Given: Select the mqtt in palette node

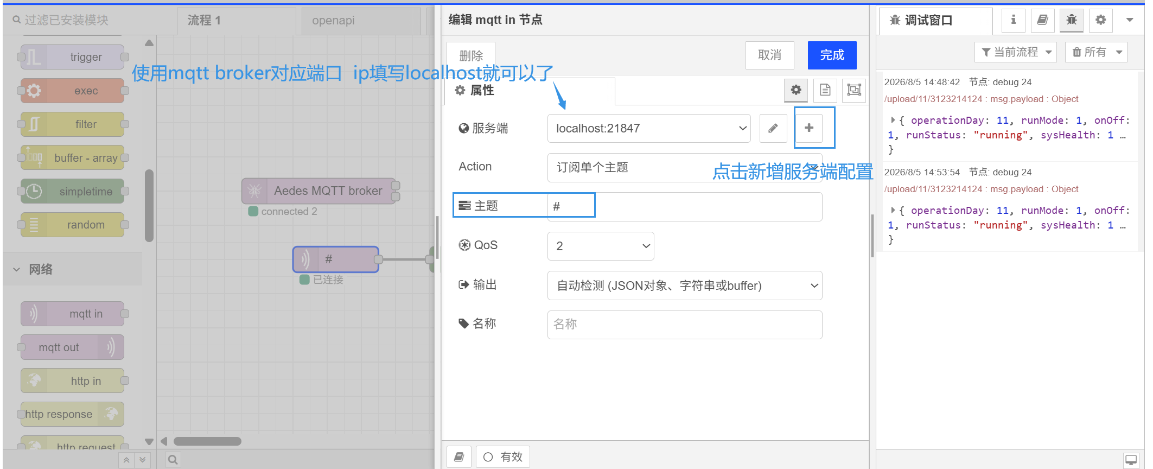Looking at the screenshot, I should point(73,314).
